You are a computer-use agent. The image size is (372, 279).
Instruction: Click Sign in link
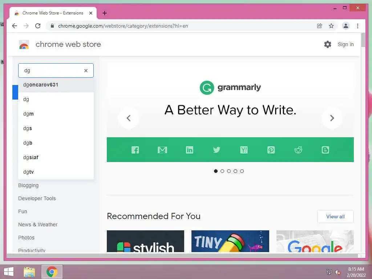point(346,44)
